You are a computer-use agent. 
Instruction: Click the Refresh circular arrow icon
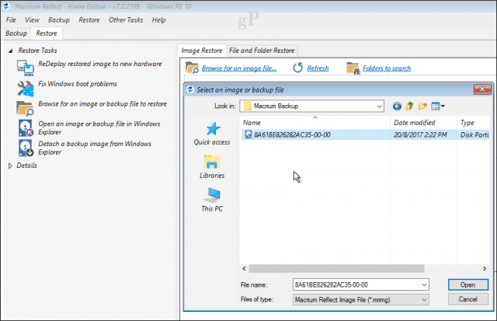coord(297,68)
